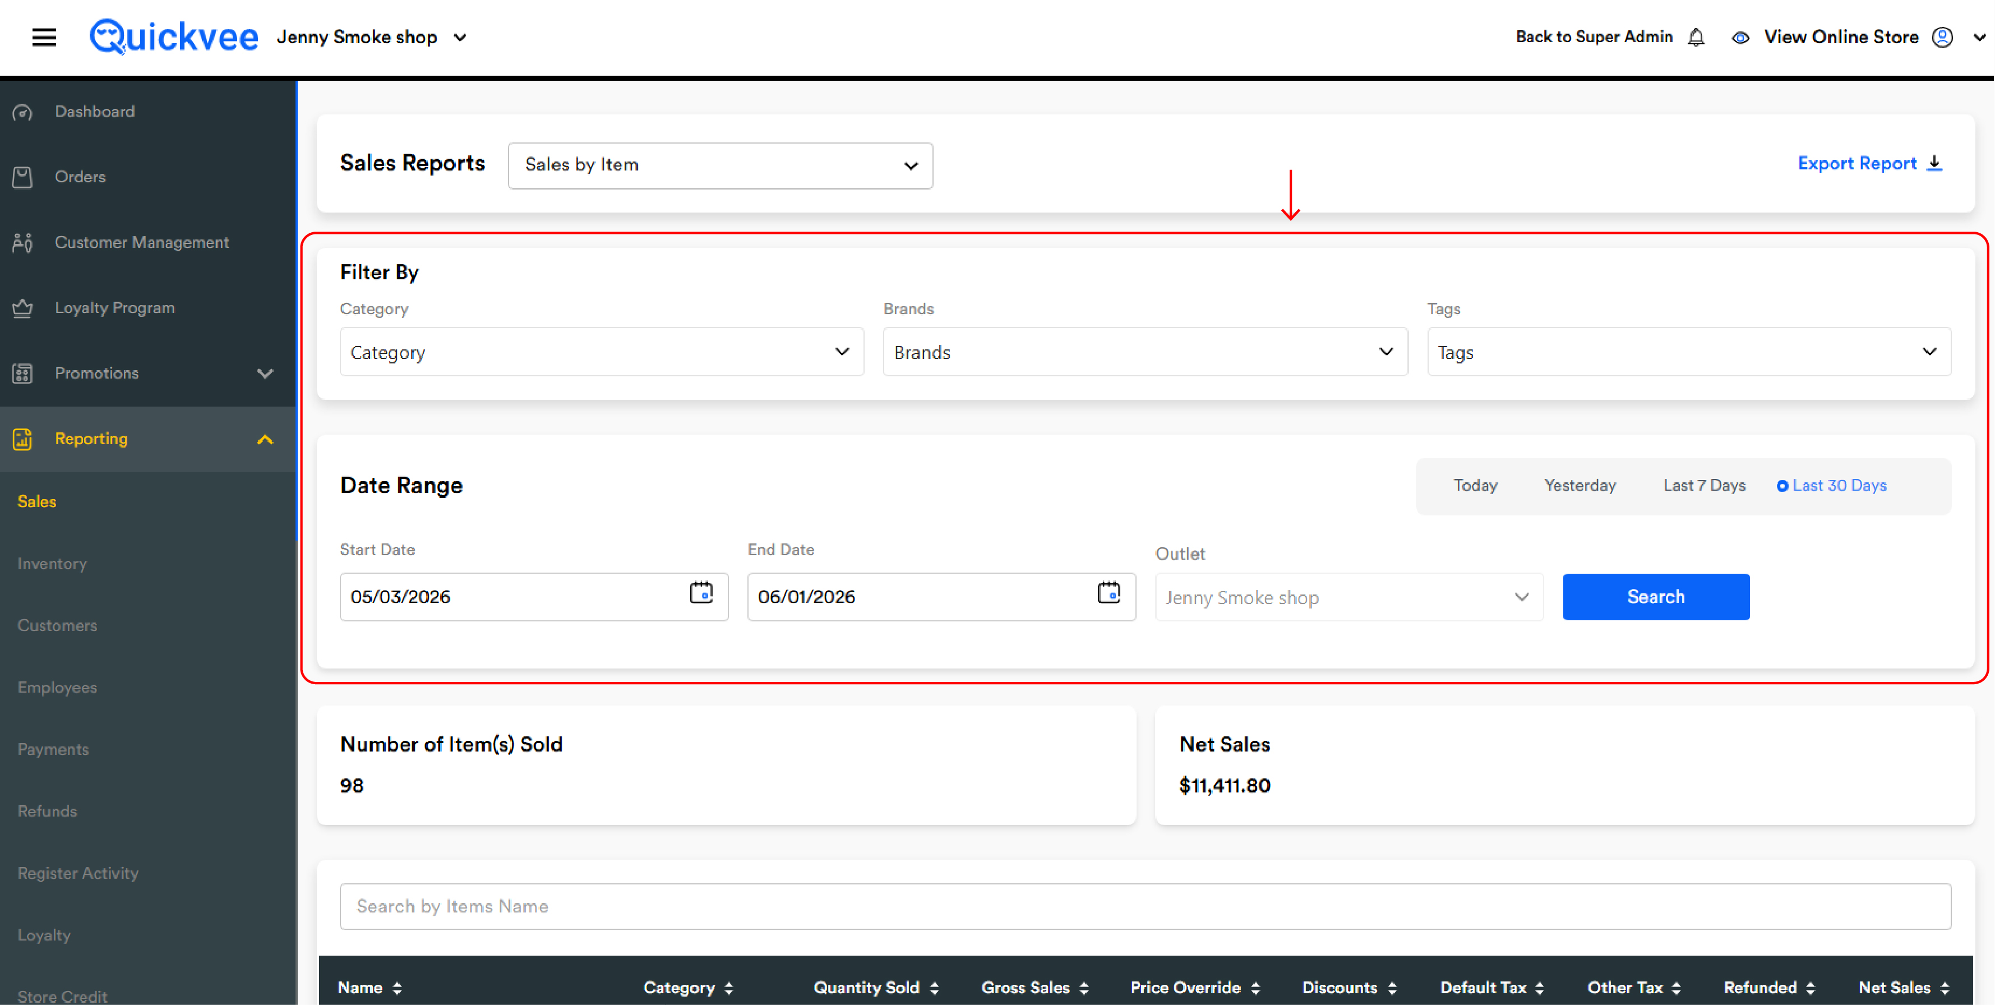Expand the Promotions submenu chevron
Screen dimensions: 1995x1005
[265, 374]
